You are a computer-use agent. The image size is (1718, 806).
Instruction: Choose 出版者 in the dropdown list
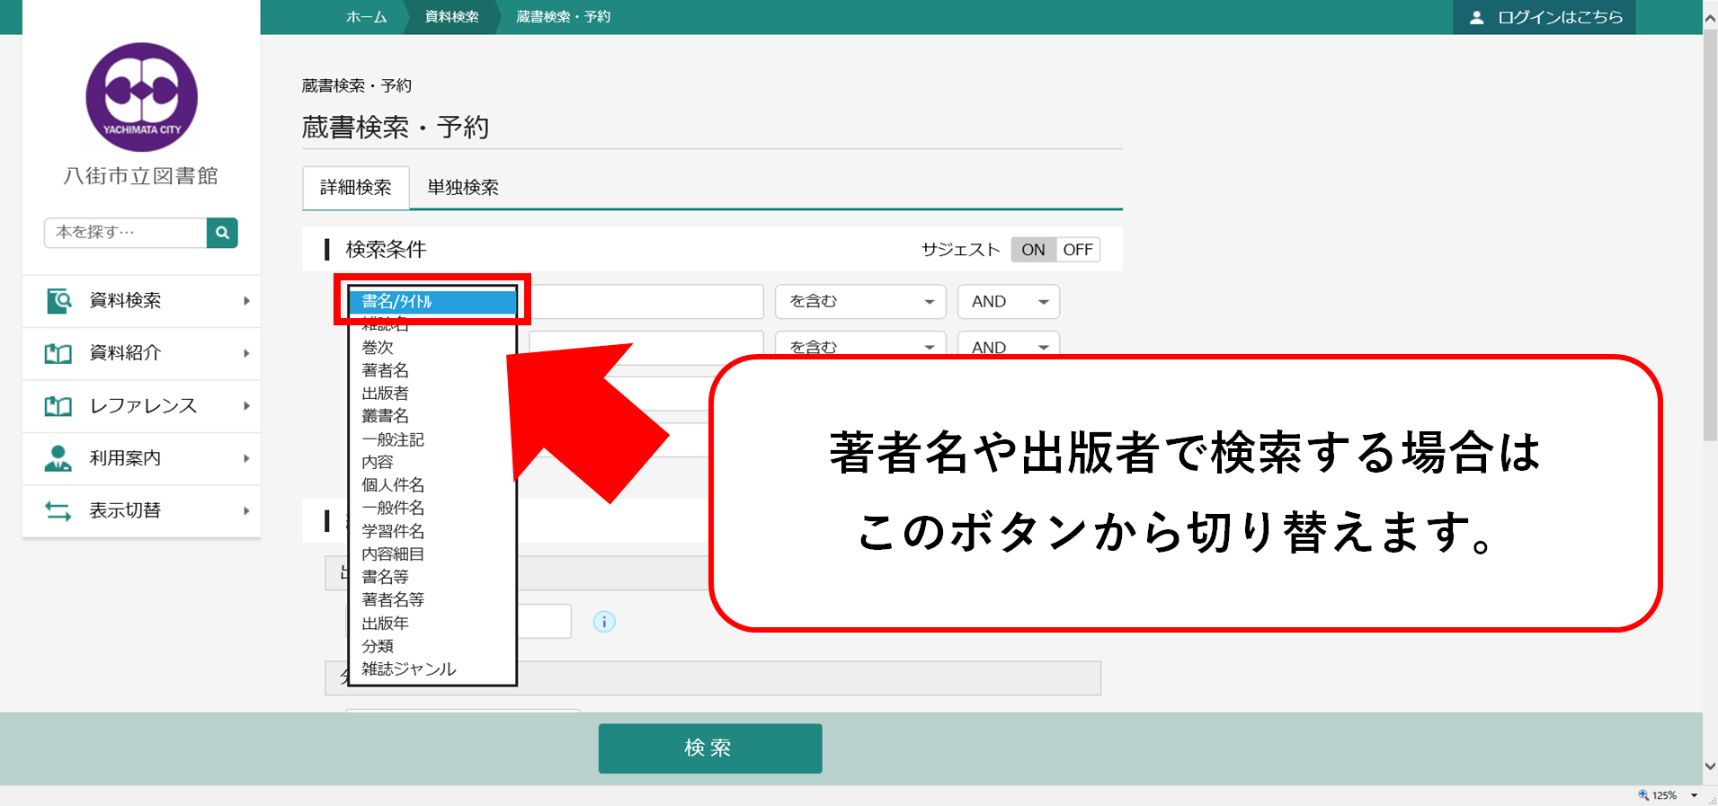385,394
